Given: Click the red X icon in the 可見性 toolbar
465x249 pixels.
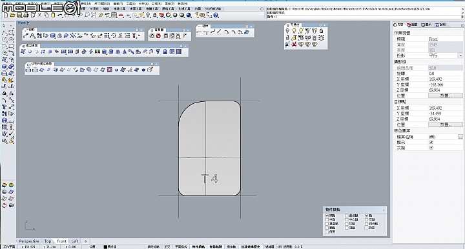Looking at the screenshot, I should [294, 45].
